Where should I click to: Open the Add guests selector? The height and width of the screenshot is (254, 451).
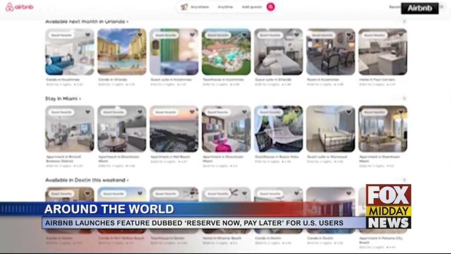coord(251,7)
